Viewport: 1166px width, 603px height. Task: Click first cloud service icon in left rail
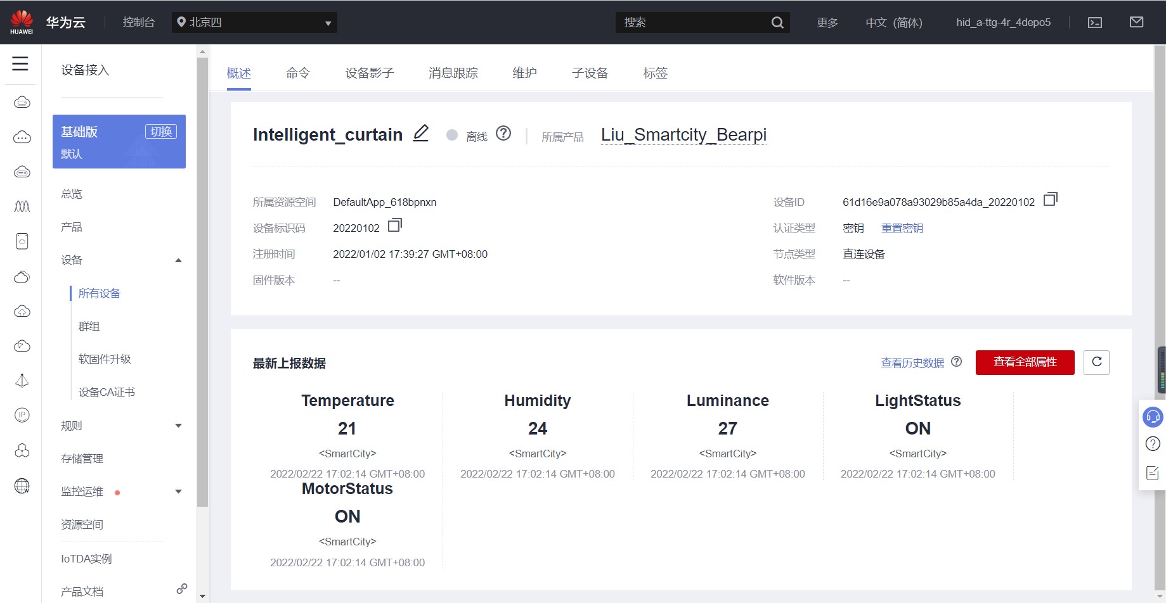coord(22,102)
